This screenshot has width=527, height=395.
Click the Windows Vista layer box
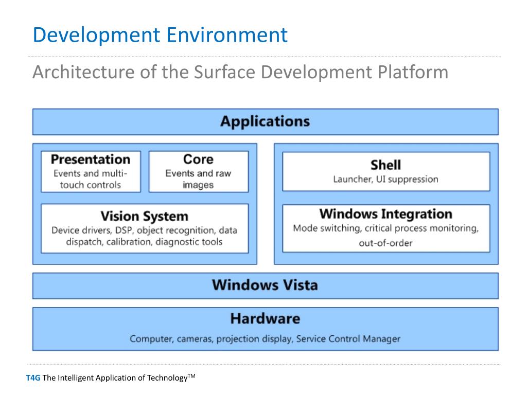(266, 286)
